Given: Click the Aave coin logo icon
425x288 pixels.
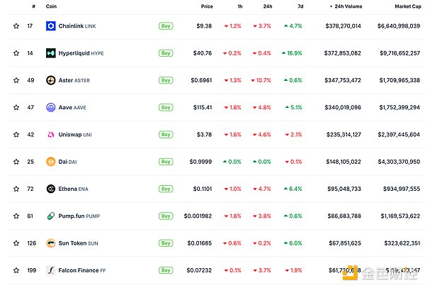Looking at the screenshot, I should point(51,108).
